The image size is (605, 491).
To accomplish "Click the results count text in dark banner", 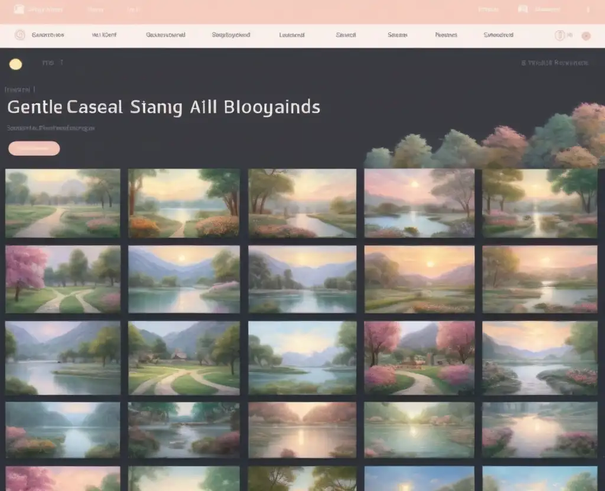I will point(555,63).
